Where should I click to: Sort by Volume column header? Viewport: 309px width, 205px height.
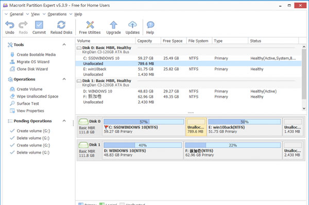pos(106,41)
